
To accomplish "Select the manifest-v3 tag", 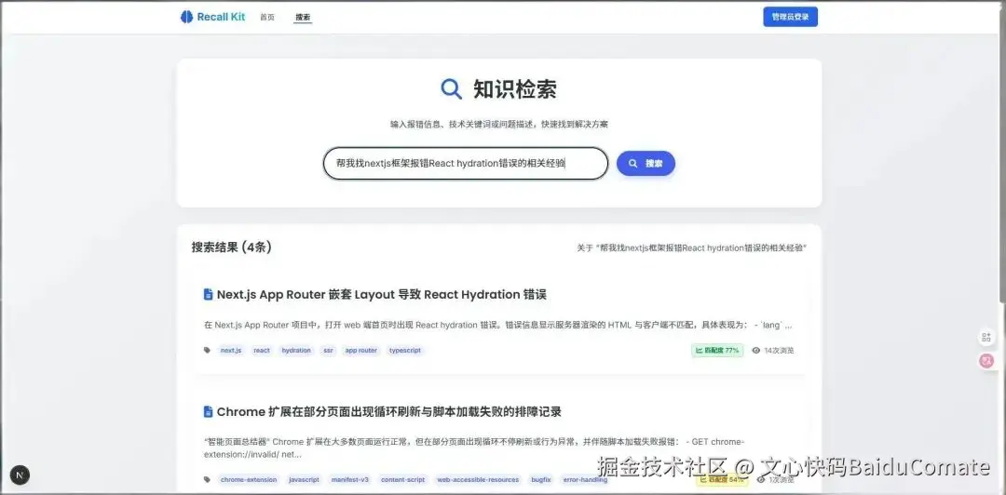I will (349, 479).
